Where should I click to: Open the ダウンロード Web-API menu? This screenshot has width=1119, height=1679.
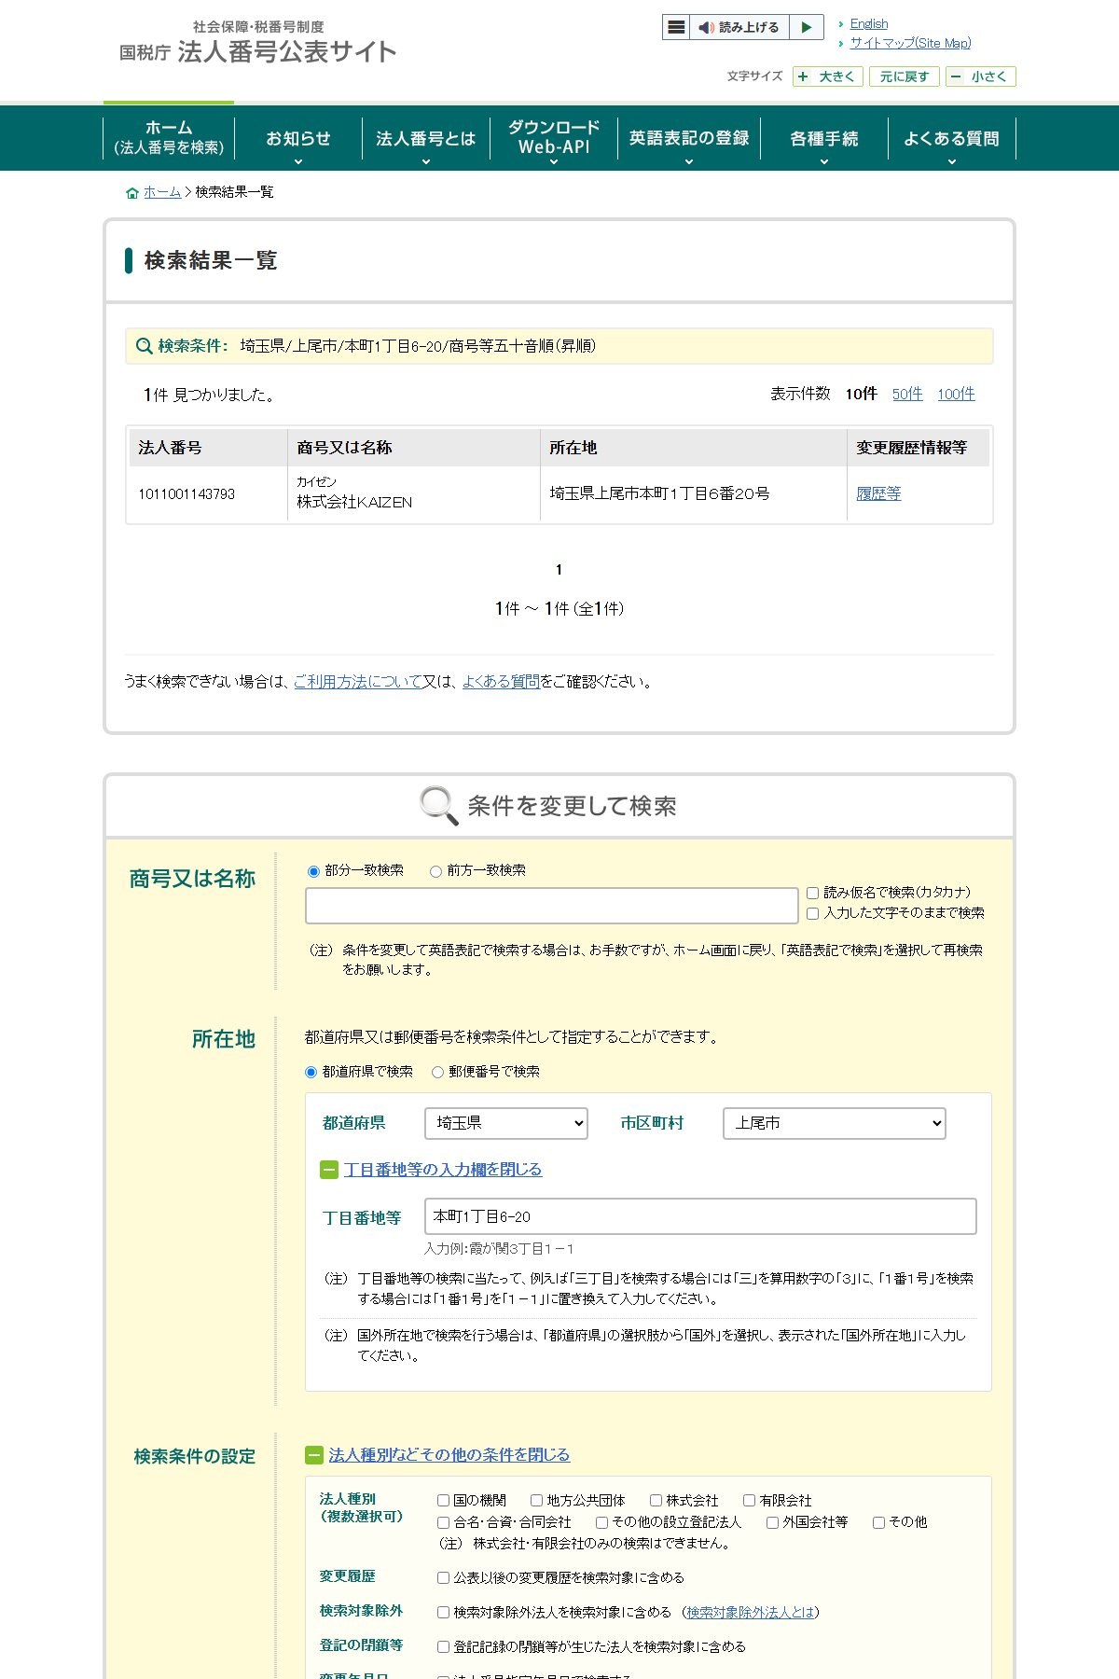(x=554, y=137)
